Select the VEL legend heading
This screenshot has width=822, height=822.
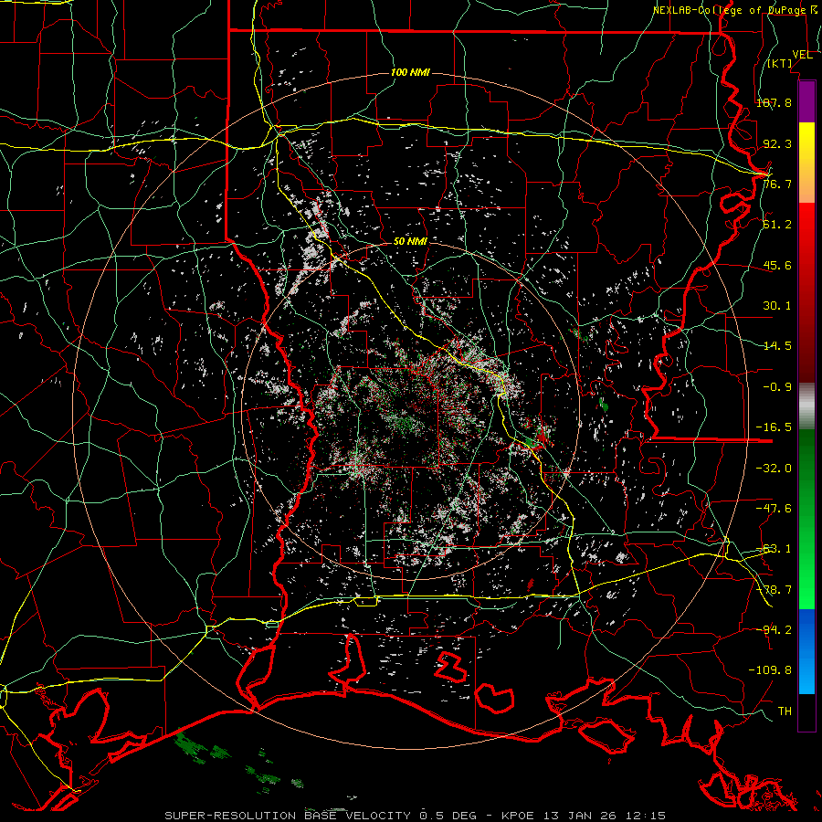[x=802, y=55]
